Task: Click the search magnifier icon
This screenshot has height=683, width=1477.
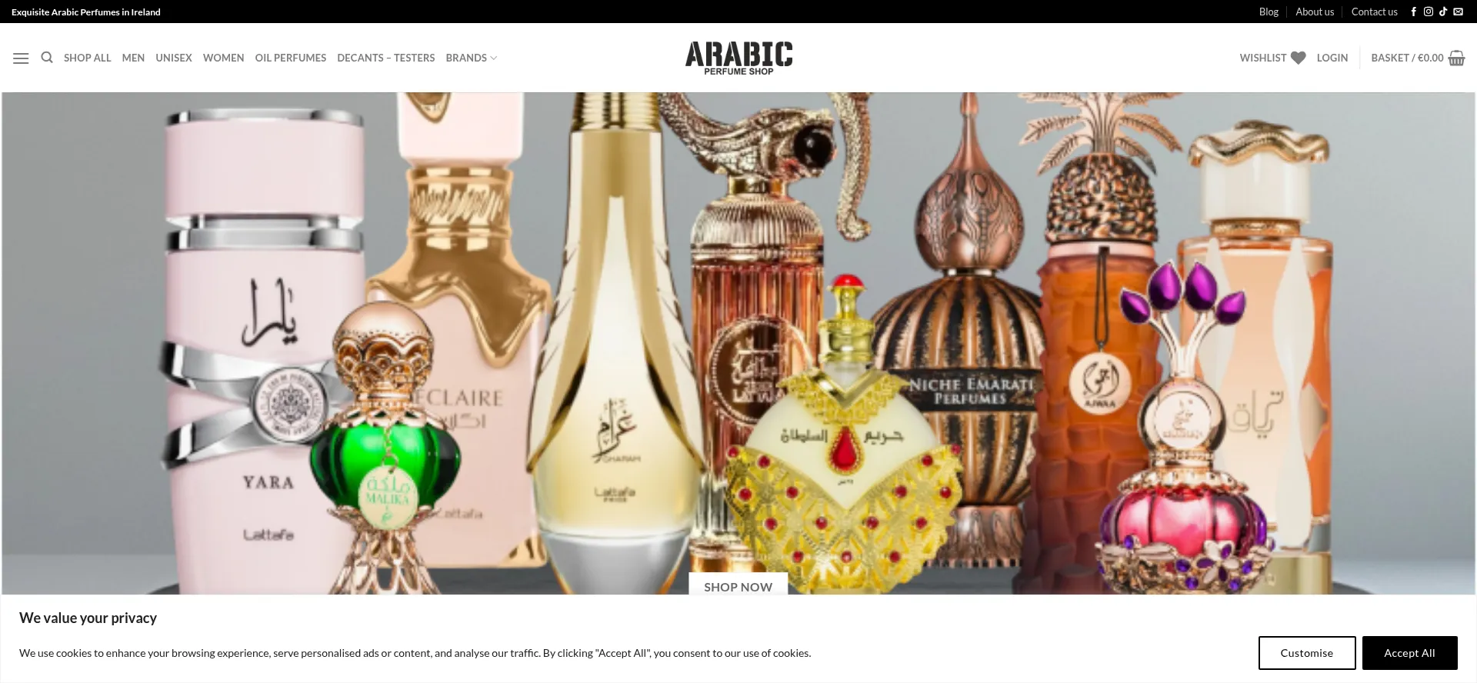Action: click(x=47, y=58)
